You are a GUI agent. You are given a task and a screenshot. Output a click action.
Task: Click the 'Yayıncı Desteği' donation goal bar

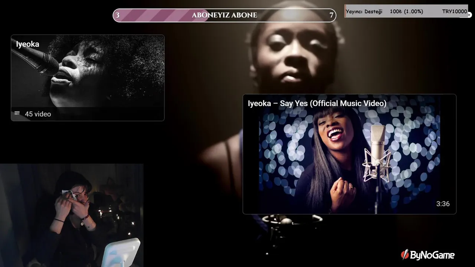click(x=406, y=11)
